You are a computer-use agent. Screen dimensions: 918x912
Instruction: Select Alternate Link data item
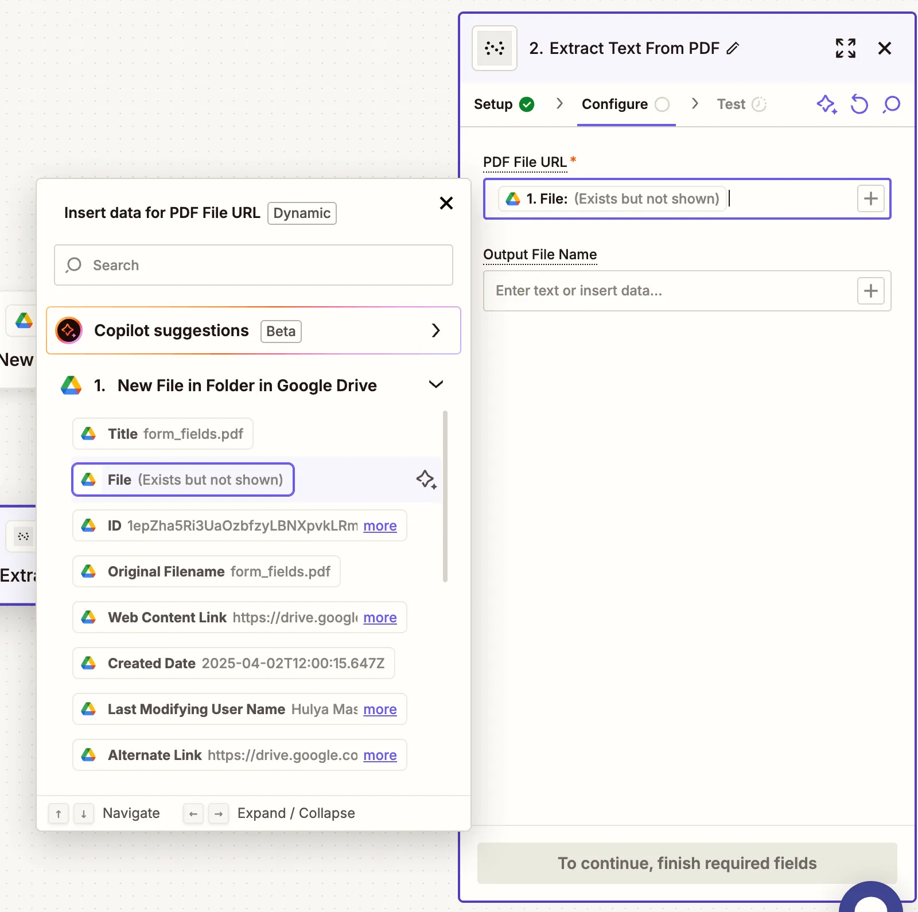[240, 755]
